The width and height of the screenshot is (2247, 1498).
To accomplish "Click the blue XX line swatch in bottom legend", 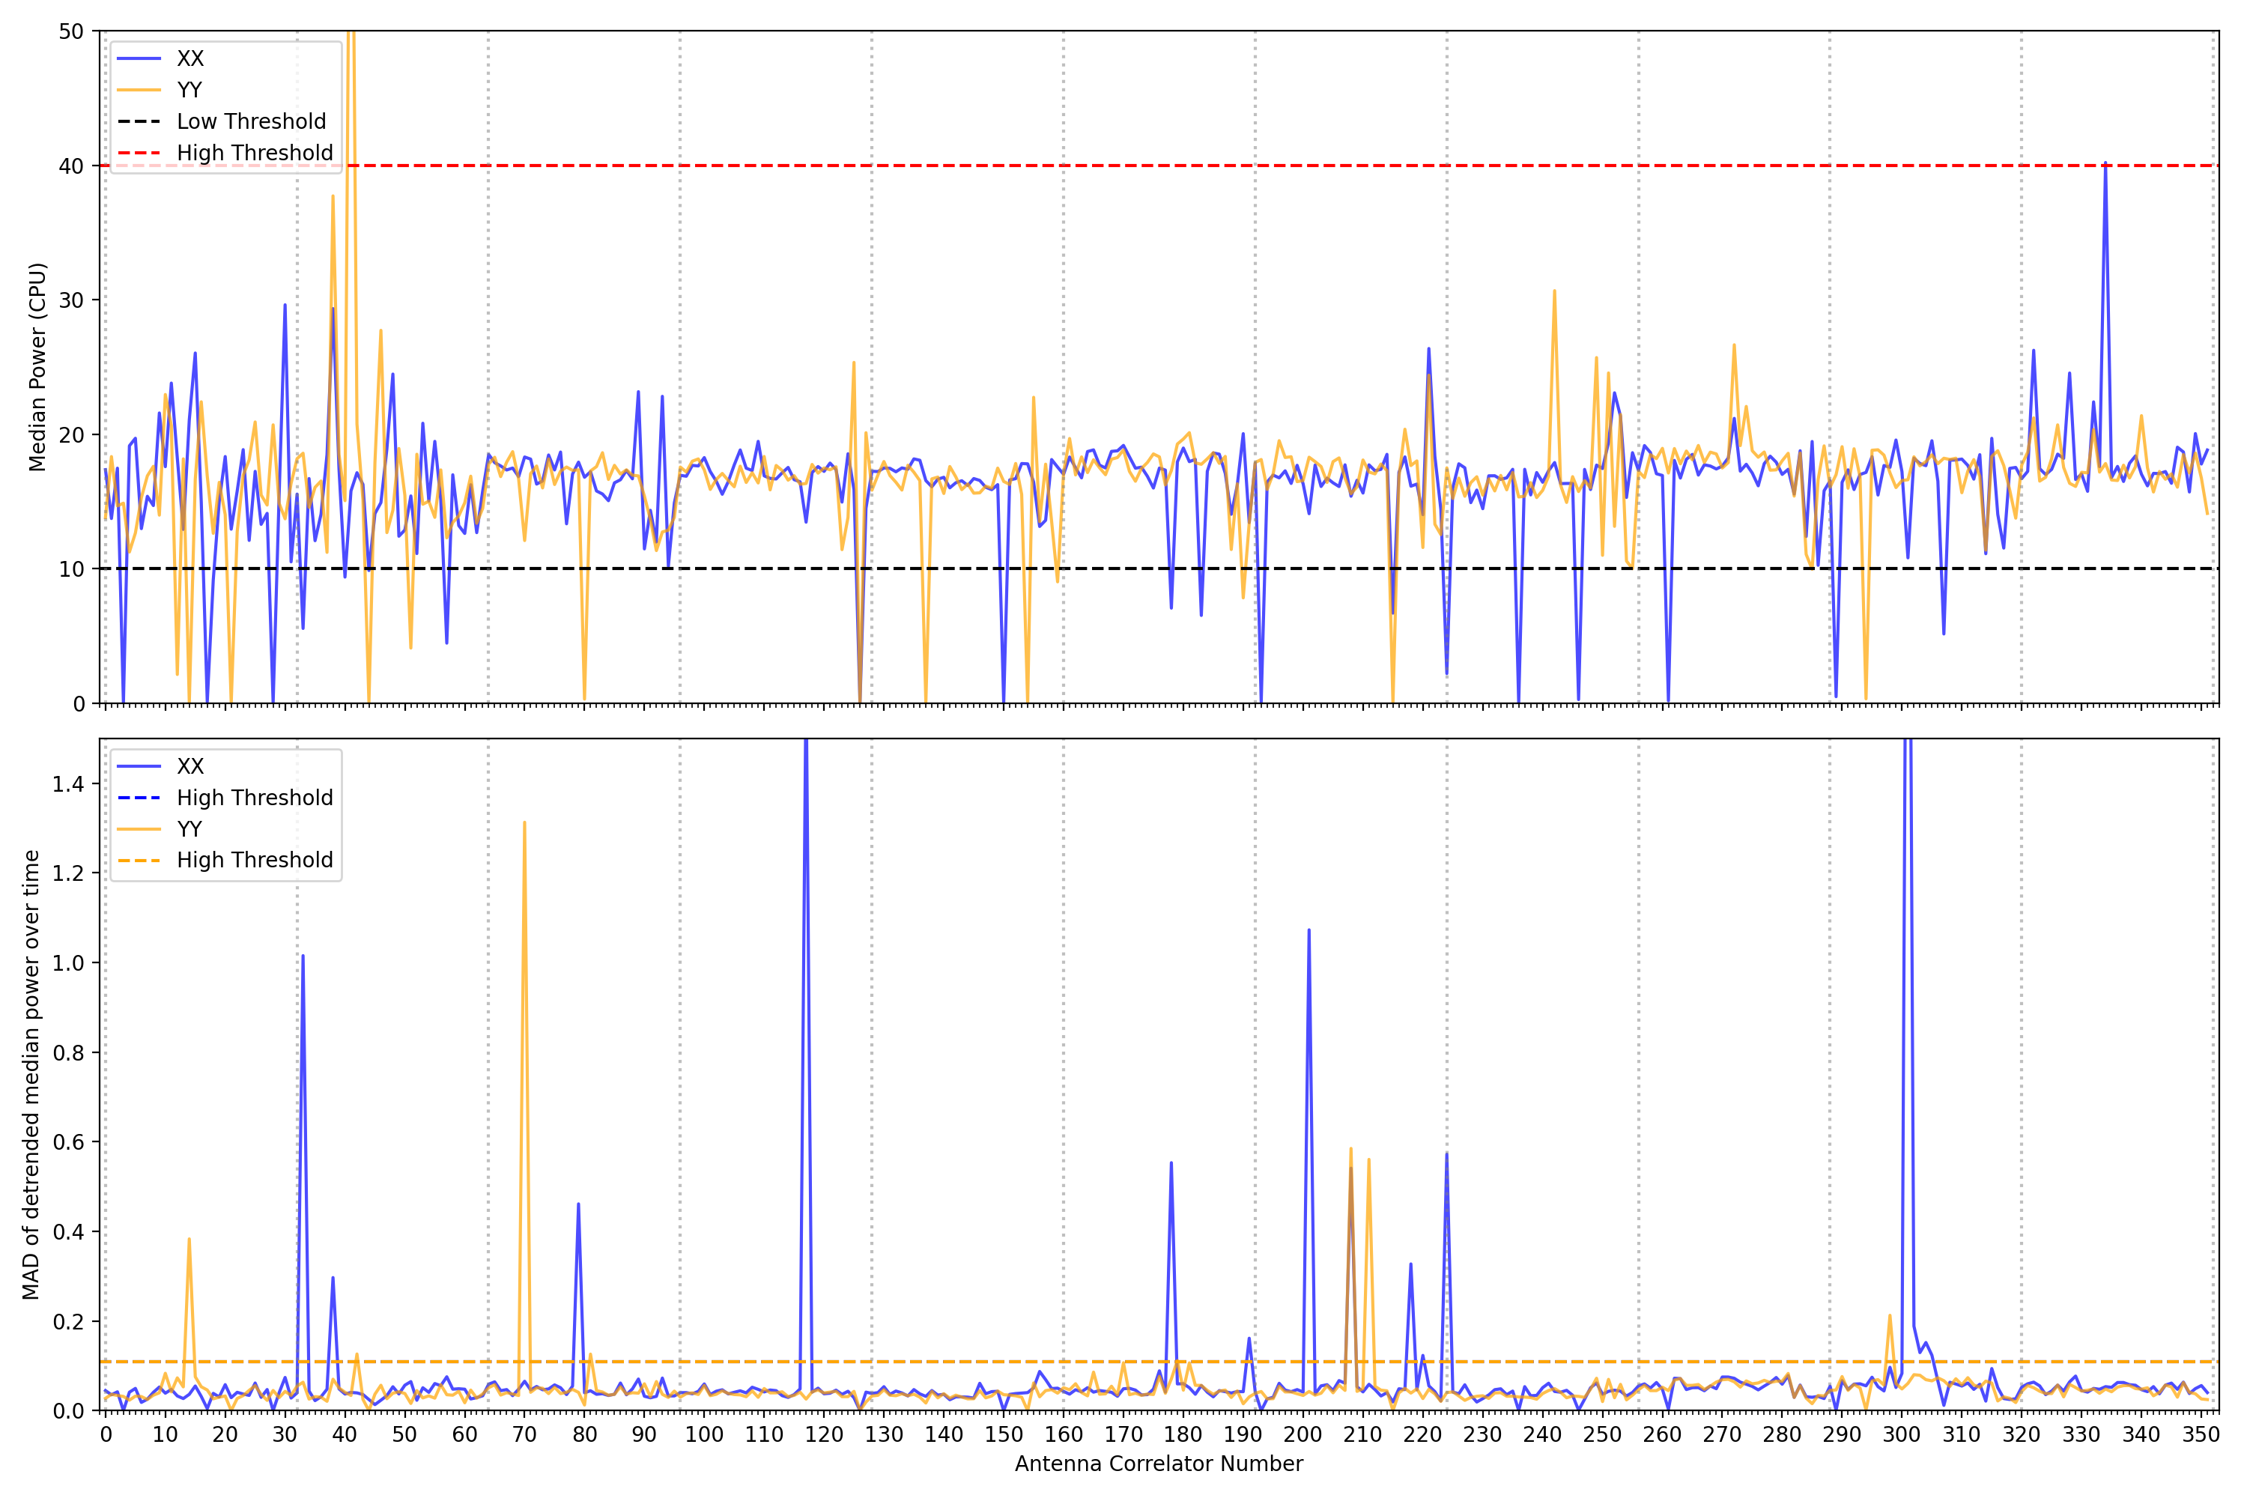I will [x=139, y=766].
